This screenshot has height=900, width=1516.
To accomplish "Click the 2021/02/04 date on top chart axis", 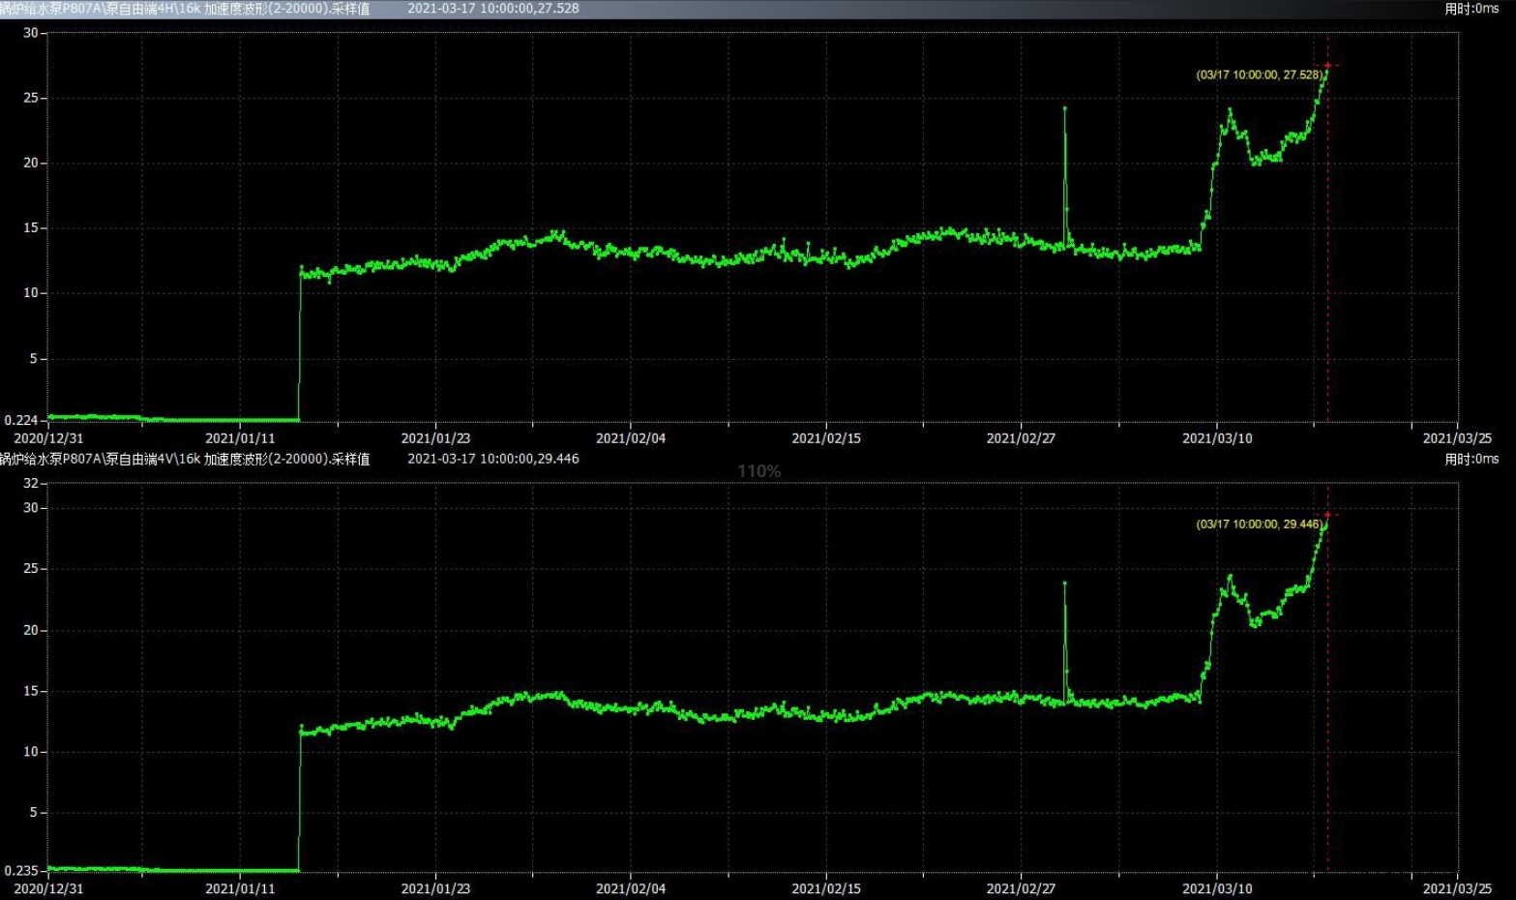I will [631, 438].
